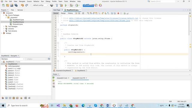Click the Build Project hammer icon
The height and width of the screenshot is (108, 192).
[57, 5]
